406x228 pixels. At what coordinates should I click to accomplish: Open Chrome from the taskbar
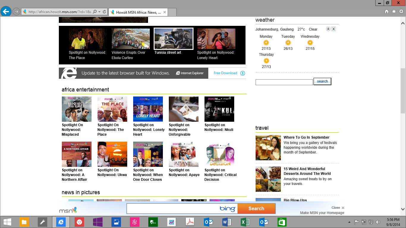[79, 222]
